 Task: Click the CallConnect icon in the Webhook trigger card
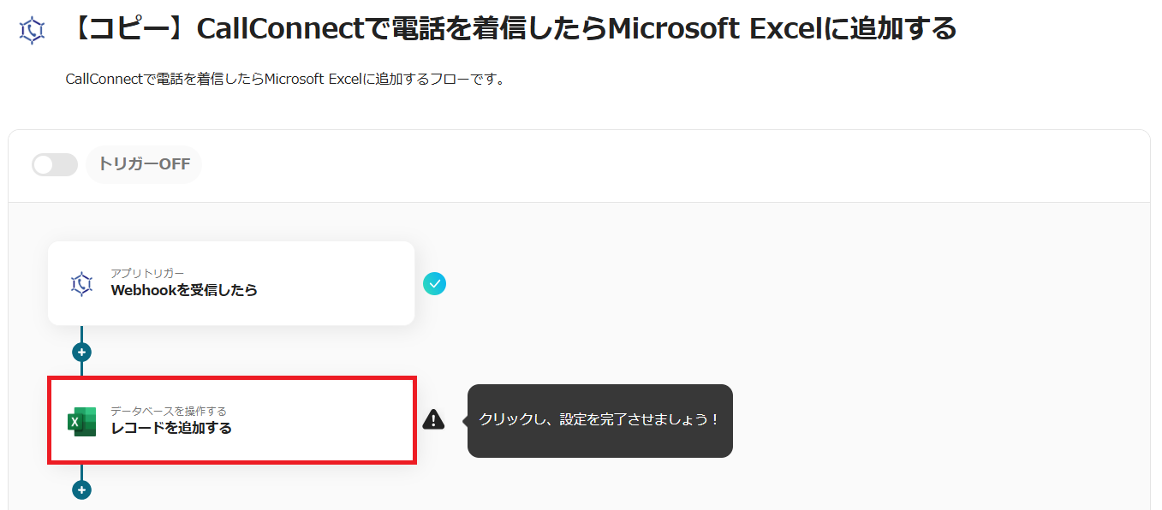click(81, 283)
